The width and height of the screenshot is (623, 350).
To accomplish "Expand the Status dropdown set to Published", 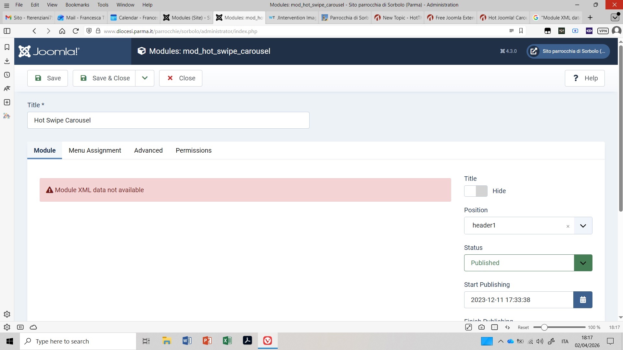I will 583,263.
